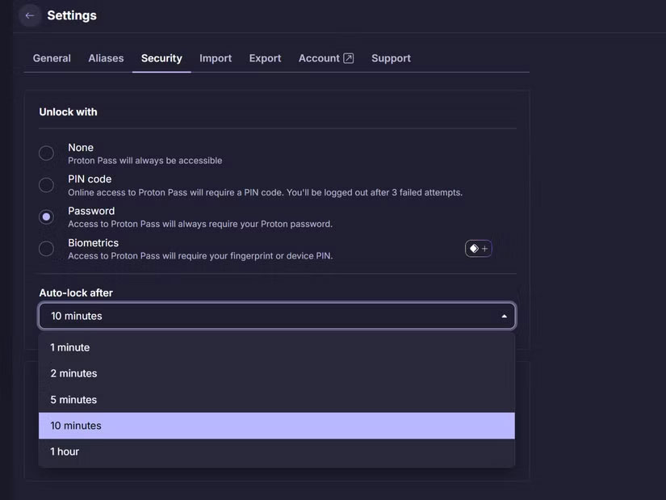Open the General tab

pyautogui.click(x=52, y=58)
